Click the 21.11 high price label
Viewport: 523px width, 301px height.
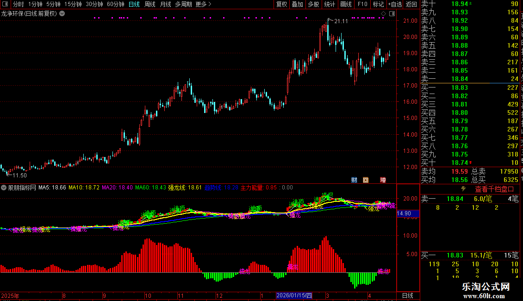(x=341, y=21)
